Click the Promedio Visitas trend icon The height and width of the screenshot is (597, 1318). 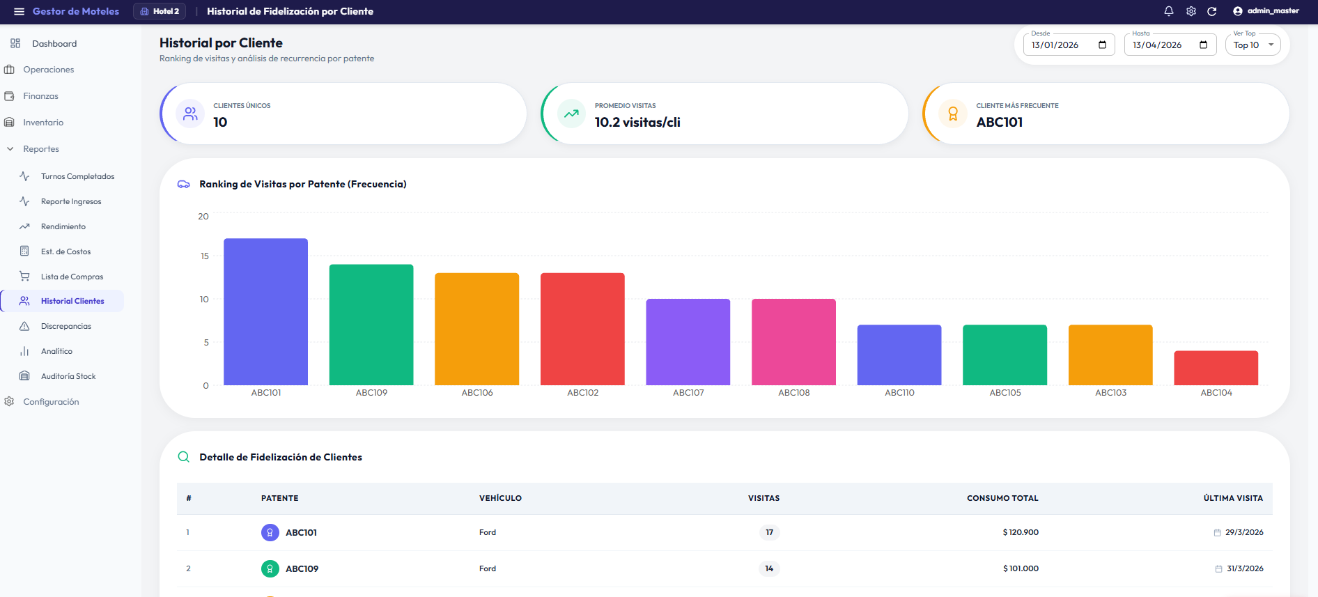(x=571, y=114)
